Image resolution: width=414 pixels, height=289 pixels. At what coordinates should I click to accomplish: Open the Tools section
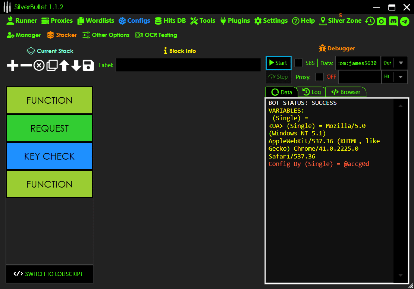pos(203,21)
